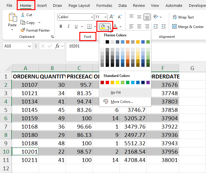
Task: Click the Cut scissors icon
Action: pos(23,15)
